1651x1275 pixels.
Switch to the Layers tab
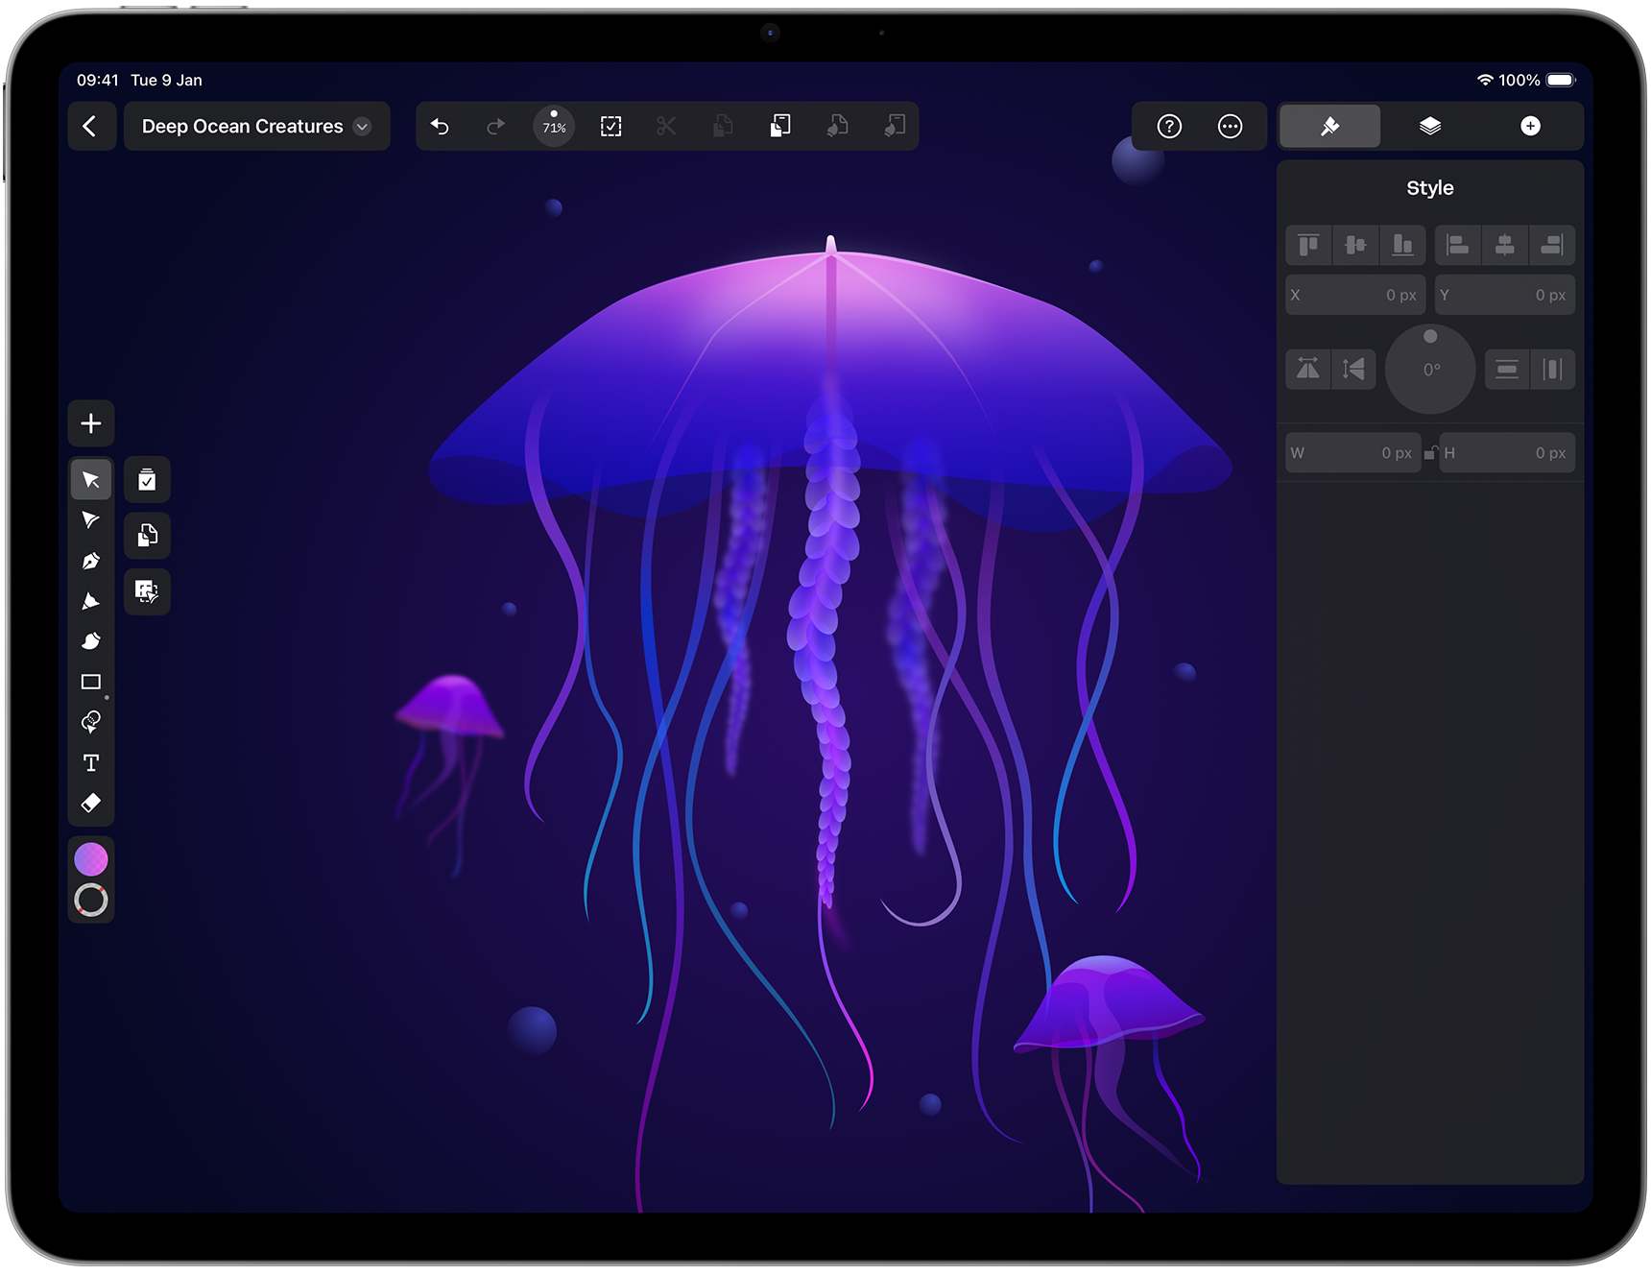point(1429,127)
